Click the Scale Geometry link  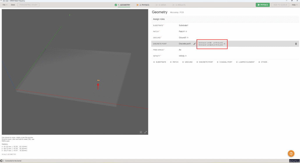(9, 154)
